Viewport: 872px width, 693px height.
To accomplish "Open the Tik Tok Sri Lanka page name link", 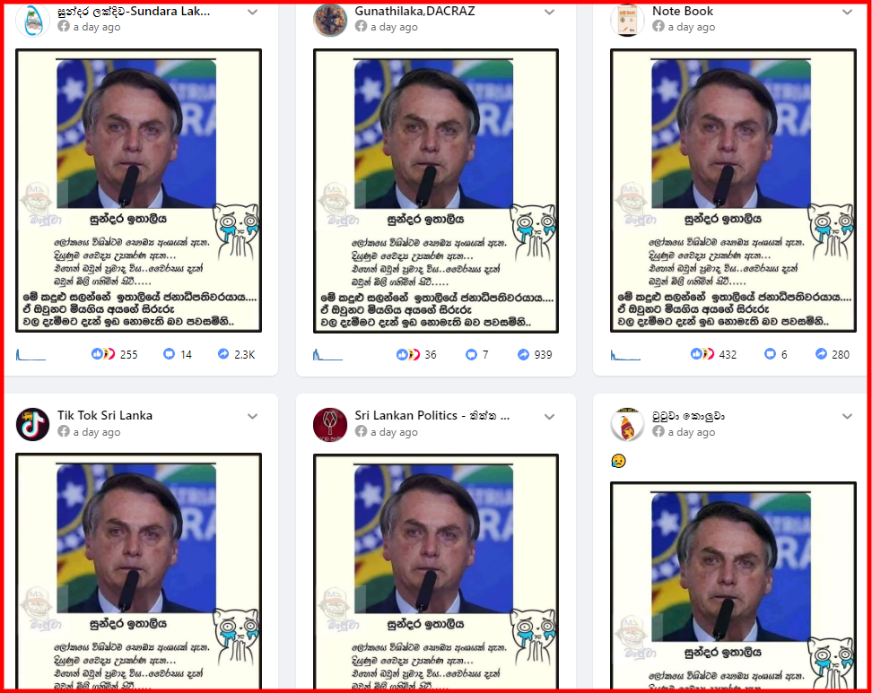I will pyautogui.click(x=105, y=415).
